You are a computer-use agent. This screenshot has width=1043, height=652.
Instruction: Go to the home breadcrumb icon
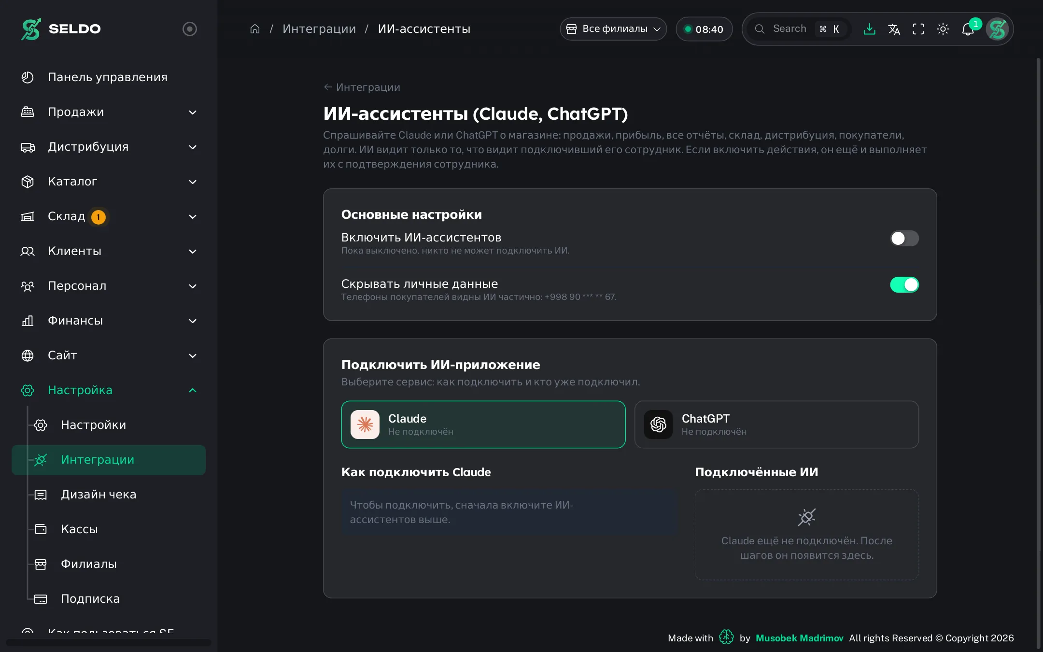(255, 29)
